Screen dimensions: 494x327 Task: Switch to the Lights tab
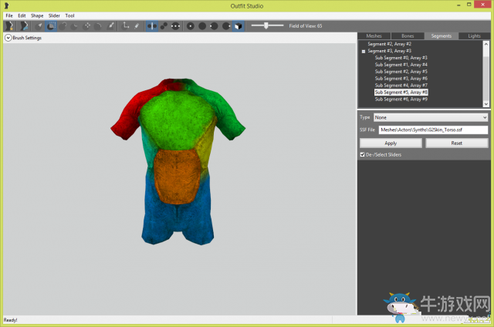[x=474, y=36]
